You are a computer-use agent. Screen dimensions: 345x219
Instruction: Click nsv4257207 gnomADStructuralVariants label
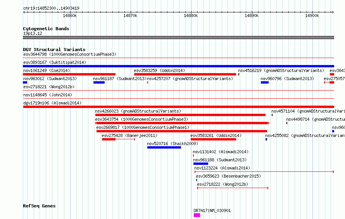[x=190, y=79]
